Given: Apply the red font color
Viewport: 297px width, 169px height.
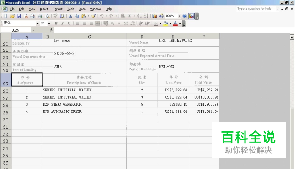Looking at the screenshot, I should (x=176, y=24).
